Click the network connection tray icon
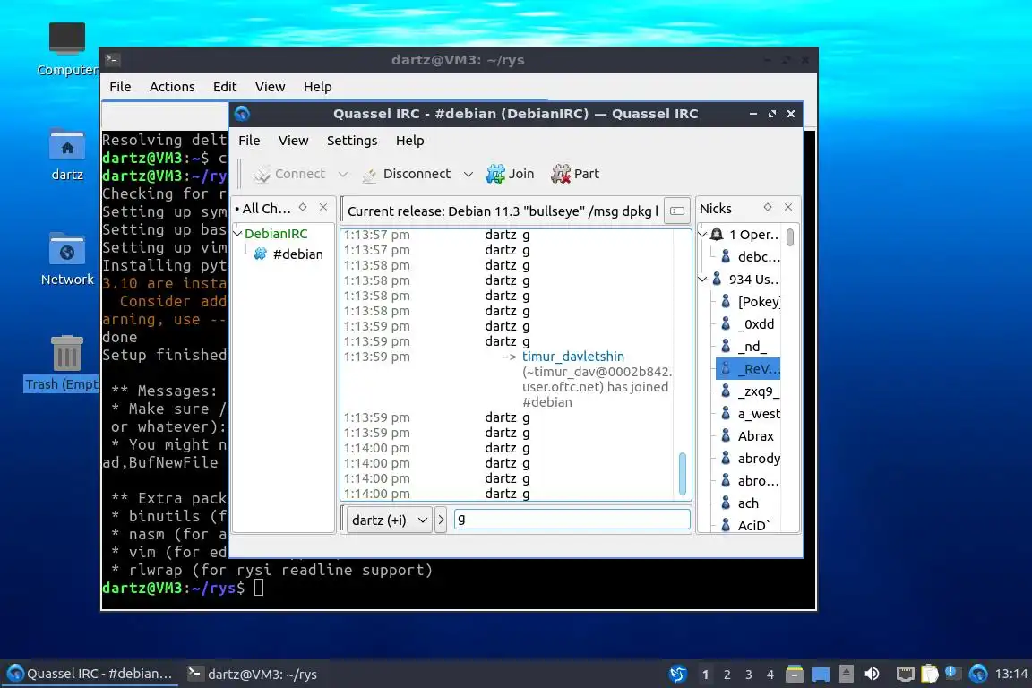 (x=906, y=674)
